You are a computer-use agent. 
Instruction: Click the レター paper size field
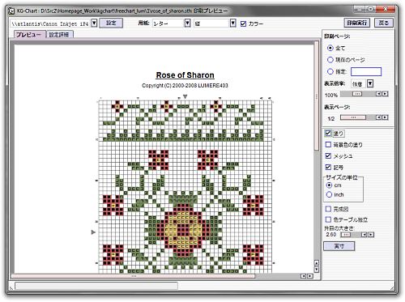point(168,23)
